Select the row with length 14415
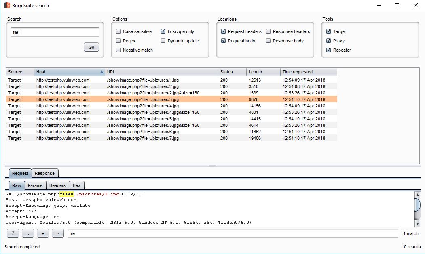The height and width of the screenshot is (254, 425). point(171,119)
